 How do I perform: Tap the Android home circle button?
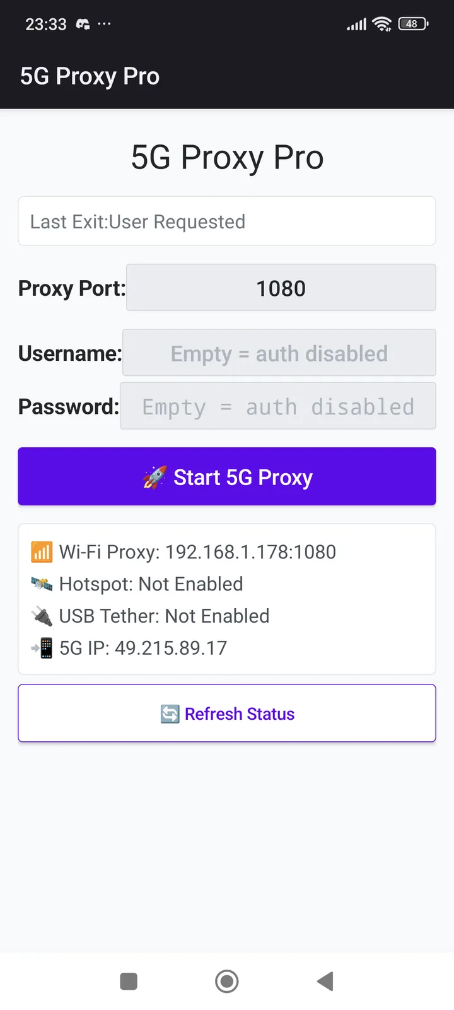[227, 981]
